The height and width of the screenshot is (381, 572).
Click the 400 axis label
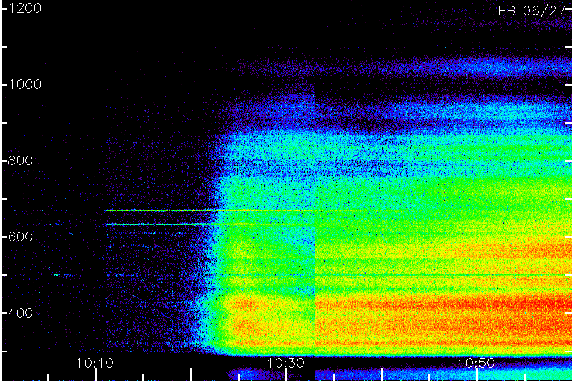(20, 313)
